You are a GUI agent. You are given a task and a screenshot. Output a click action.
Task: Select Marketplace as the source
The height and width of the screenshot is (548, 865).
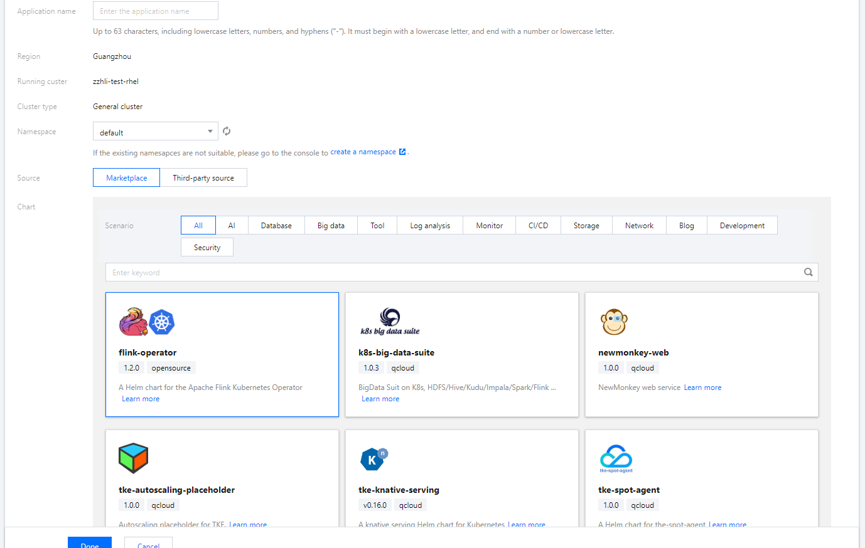pos(126,177)
